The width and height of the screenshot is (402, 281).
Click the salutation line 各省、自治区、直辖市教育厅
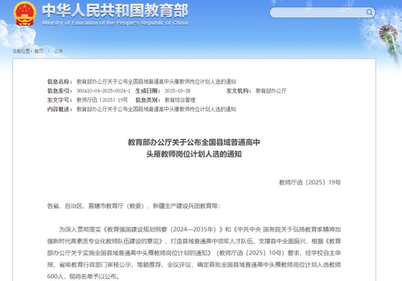click(133, 206)
